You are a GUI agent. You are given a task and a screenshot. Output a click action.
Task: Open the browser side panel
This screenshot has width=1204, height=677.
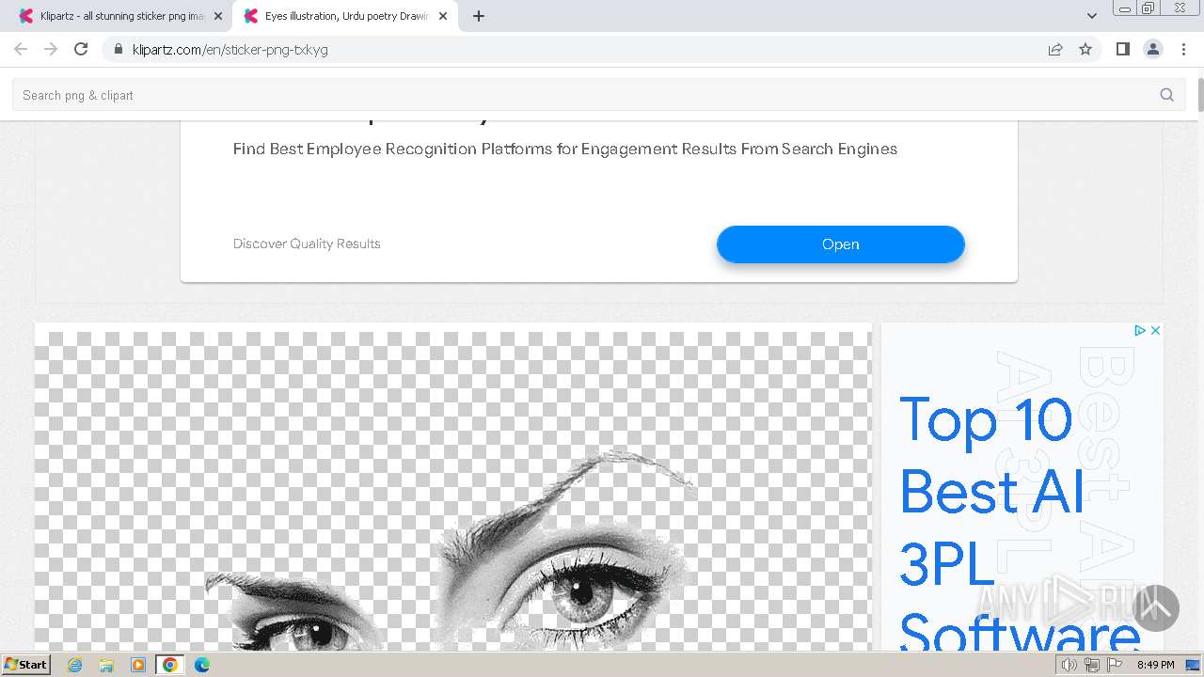coord(1122,49)
